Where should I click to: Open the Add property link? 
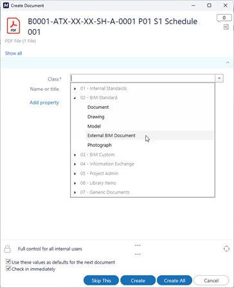click(44, 102)
